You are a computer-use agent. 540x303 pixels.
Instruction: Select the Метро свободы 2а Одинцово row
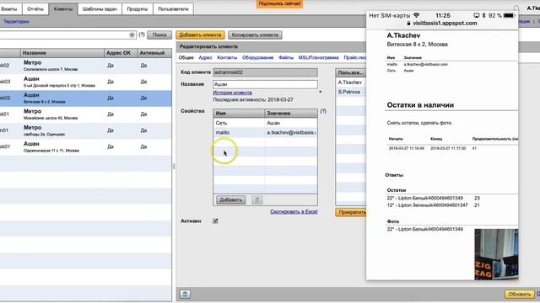[85, 130]
